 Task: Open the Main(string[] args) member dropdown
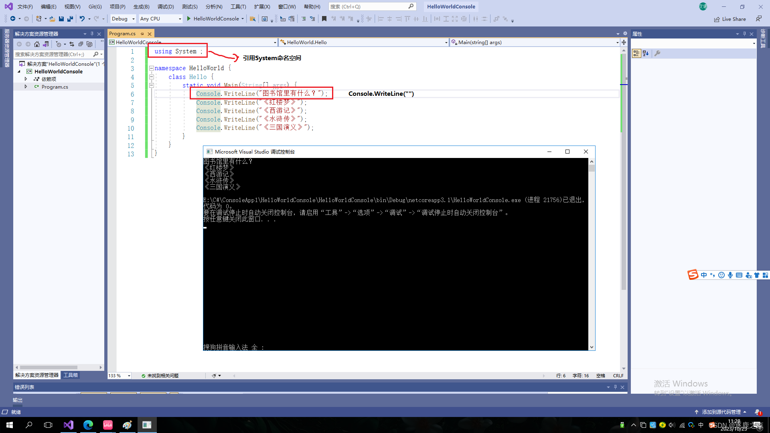(x=535, y=42)
